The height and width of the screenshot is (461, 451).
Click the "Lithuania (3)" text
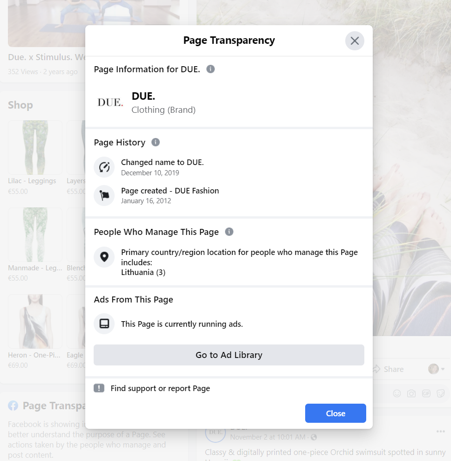tap(143, 272)
